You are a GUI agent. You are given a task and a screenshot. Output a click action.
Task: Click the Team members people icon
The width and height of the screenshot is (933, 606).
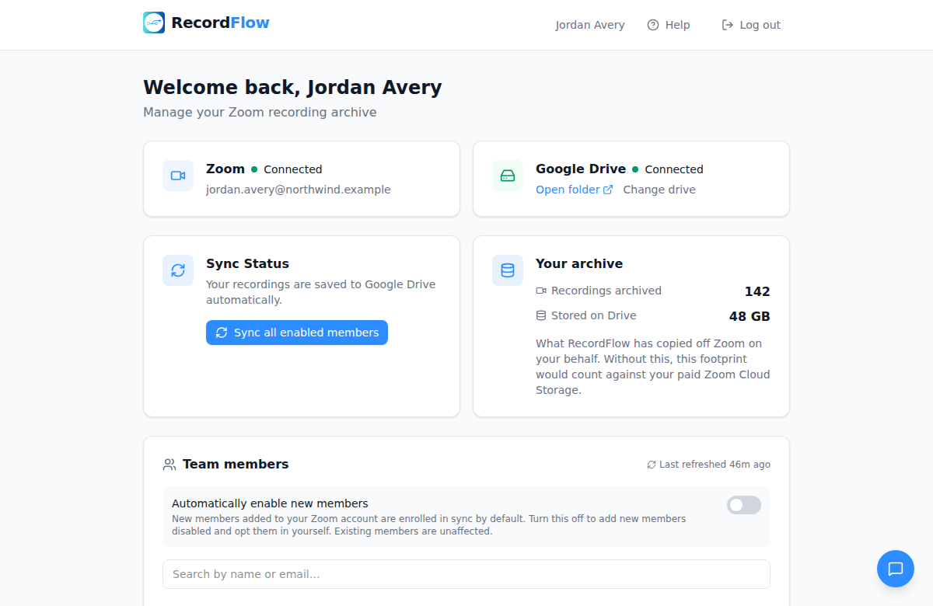(169, 465)
